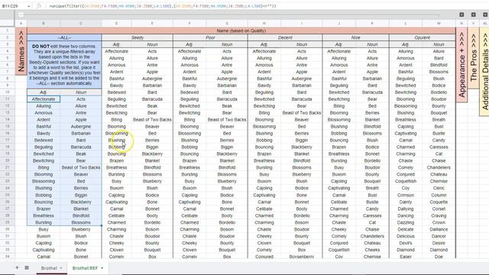
Task: Click the 'Poor' quality header cell
Action: [211, 37]
